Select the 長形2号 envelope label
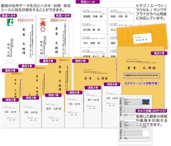 click(48, 61)
